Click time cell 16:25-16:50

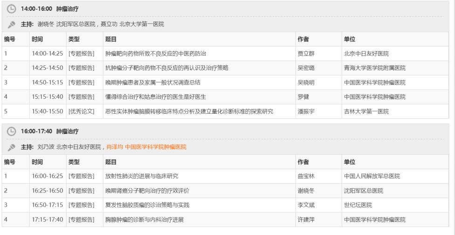[x=48, y=191]
